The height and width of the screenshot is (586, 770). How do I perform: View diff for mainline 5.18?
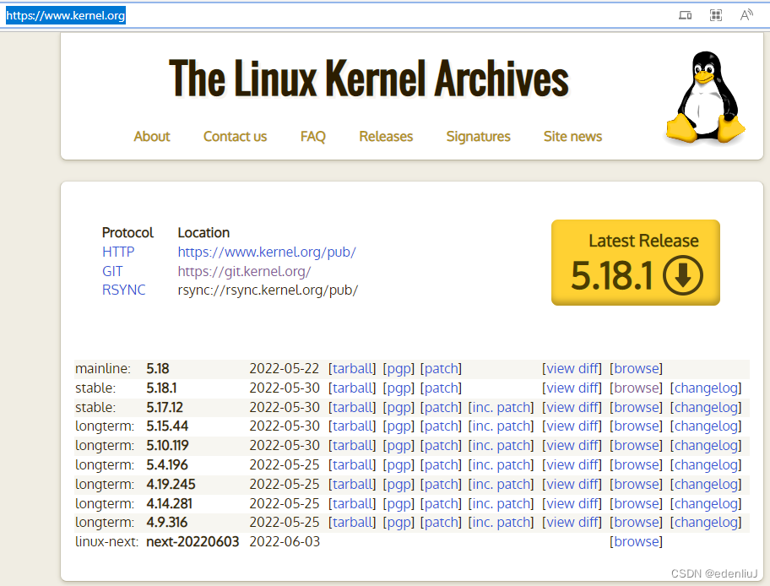pos(572,368)
